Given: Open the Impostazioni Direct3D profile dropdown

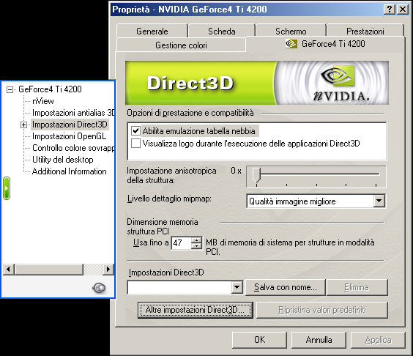Looking at the screenshot, I should [237, 287].
